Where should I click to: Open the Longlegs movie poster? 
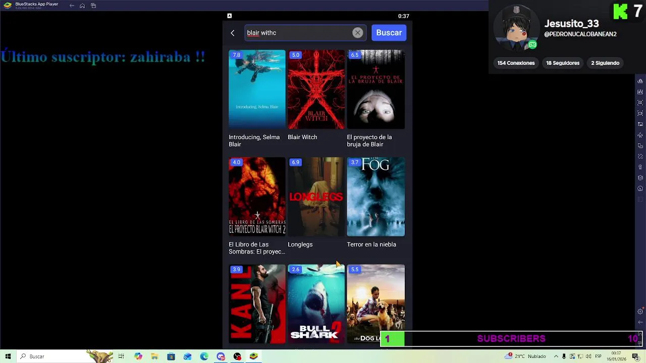tap(316, 197)
